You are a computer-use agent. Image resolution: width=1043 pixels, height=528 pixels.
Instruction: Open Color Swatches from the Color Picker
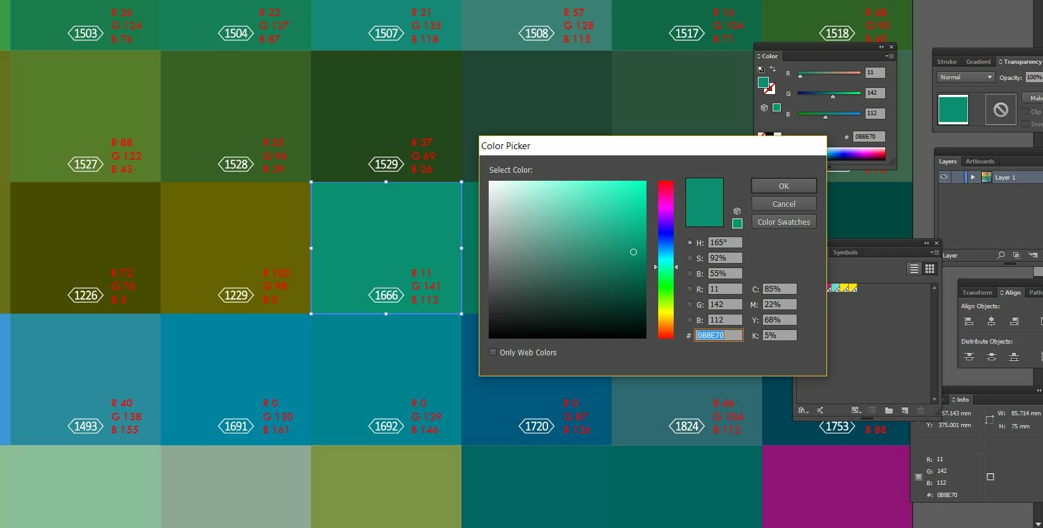pos(784,222)
